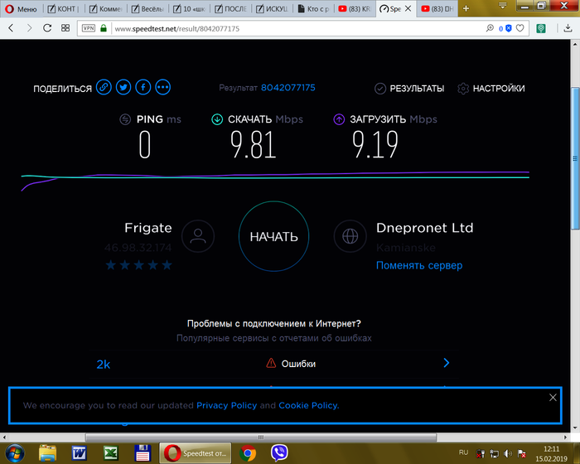Copy result link using the share link icon
The height and width of the screenshot is (464, 580).
click(104, 87)
